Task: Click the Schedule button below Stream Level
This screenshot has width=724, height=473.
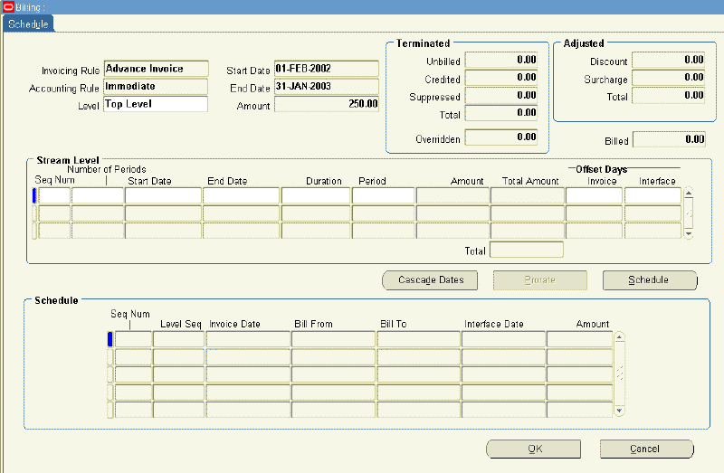Action: pyautogui.click(x=650, y=280)
